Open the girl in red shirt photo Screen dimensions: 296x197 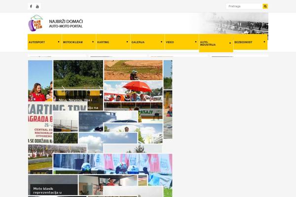pos(40,81)
